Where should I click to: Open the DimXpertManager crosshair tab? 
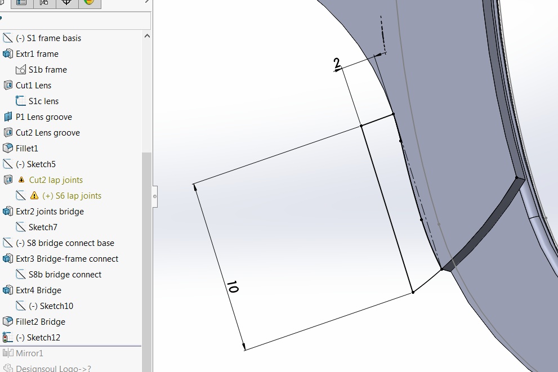[66, 3]
